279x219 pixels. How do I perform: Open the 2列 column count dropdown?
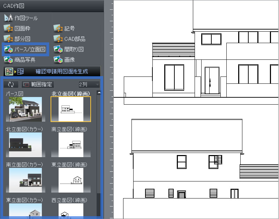(x=89, y=84)
